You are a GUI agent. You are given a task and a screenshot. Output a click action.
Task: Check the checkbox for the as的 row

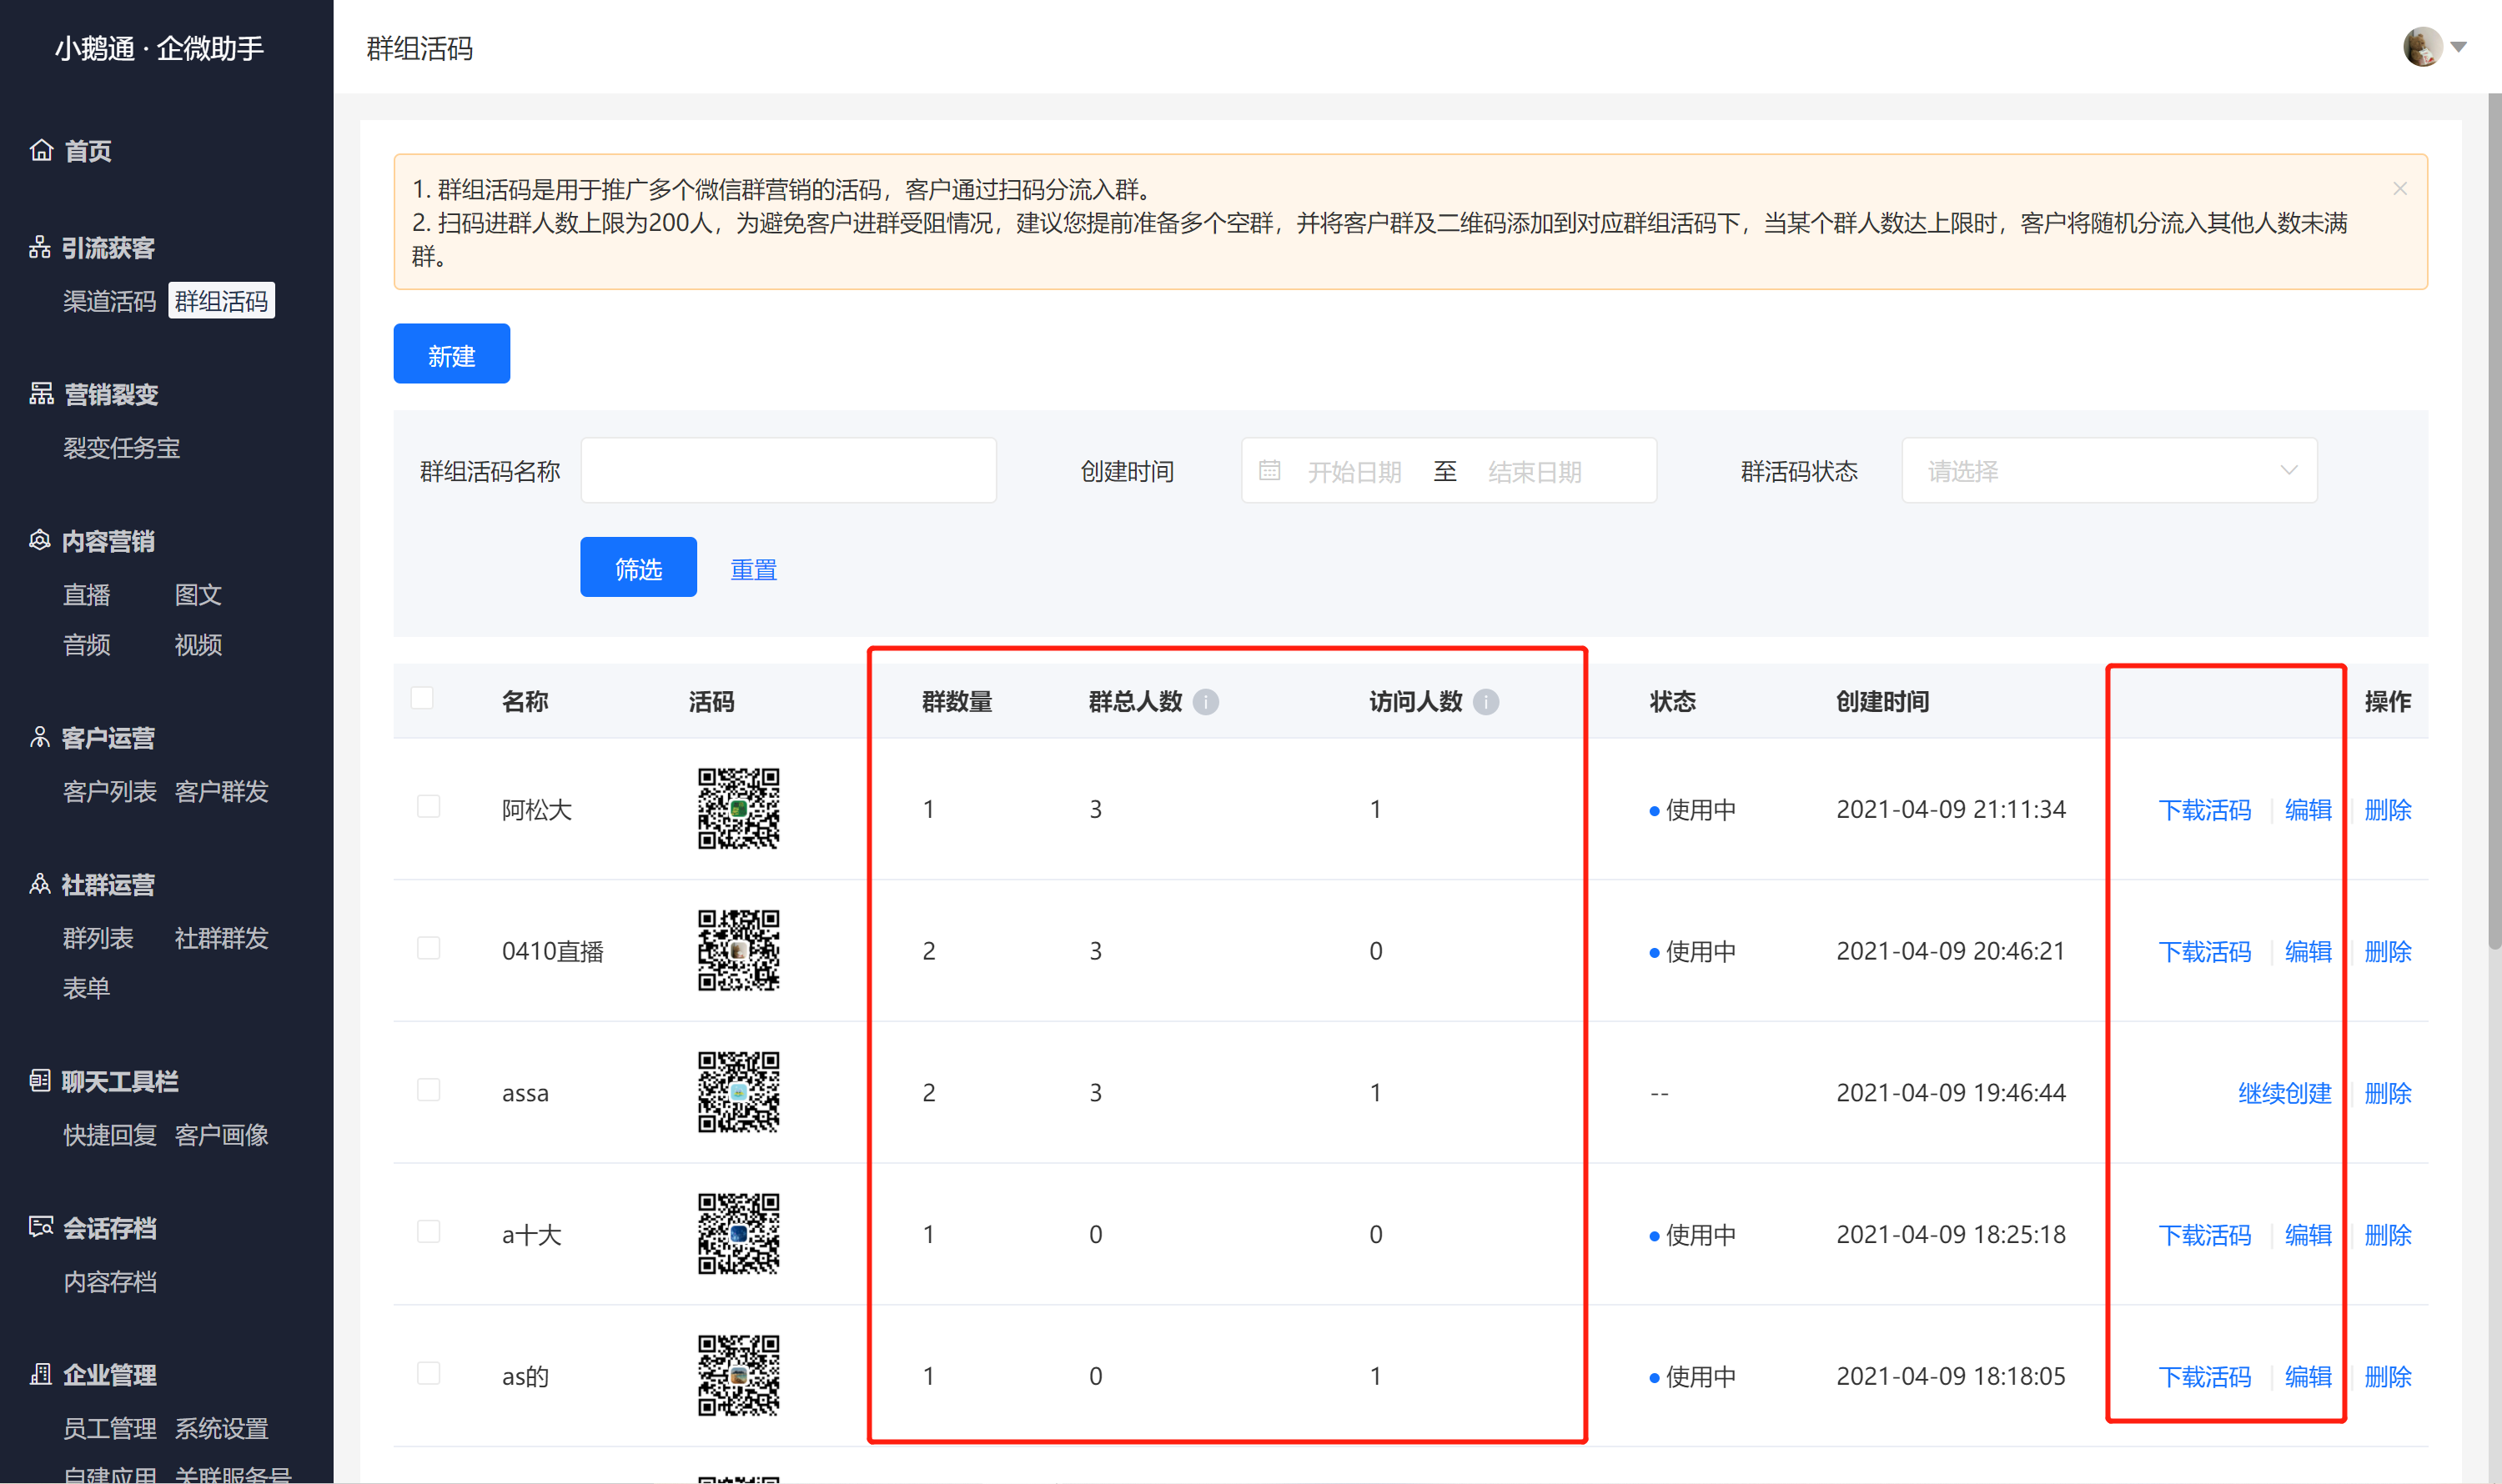[x=428, y=1373]
